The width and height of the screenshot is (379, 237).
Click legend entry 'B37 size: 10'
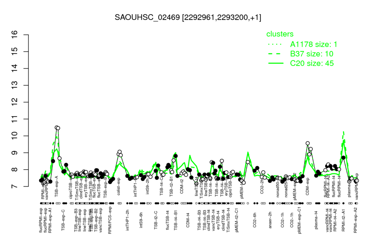(x=312, y=54)
